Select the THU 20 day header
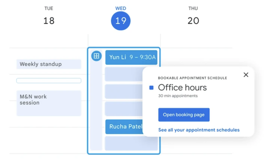264x161 pixels. pos(193,15)
